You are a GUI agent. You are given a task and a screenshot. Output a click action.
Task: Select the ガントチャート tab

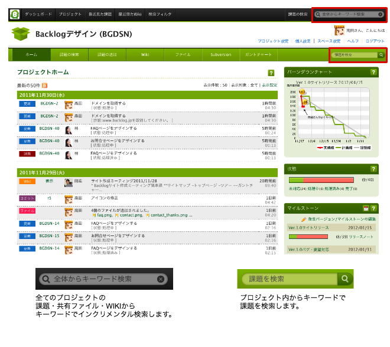tap(258, 55)
